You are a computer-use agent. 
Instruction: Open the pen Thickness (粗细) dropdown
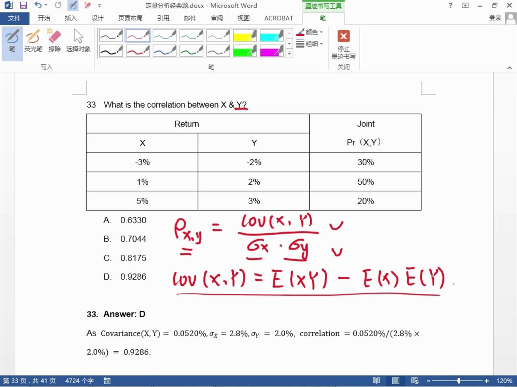pyautogui.click(x=310, y=44)
